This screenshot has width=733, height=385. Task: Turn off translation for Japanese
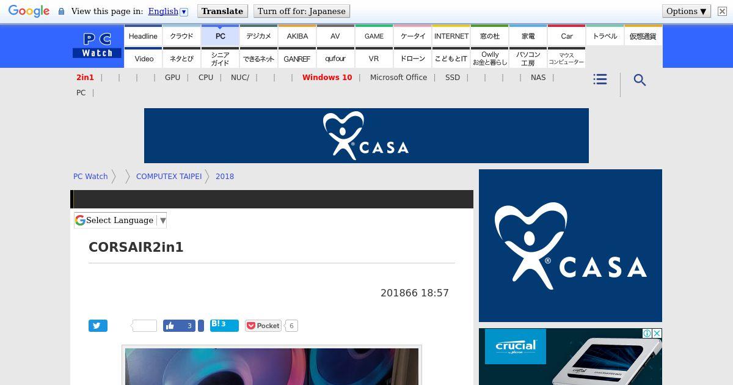click(x=302, y=11)
